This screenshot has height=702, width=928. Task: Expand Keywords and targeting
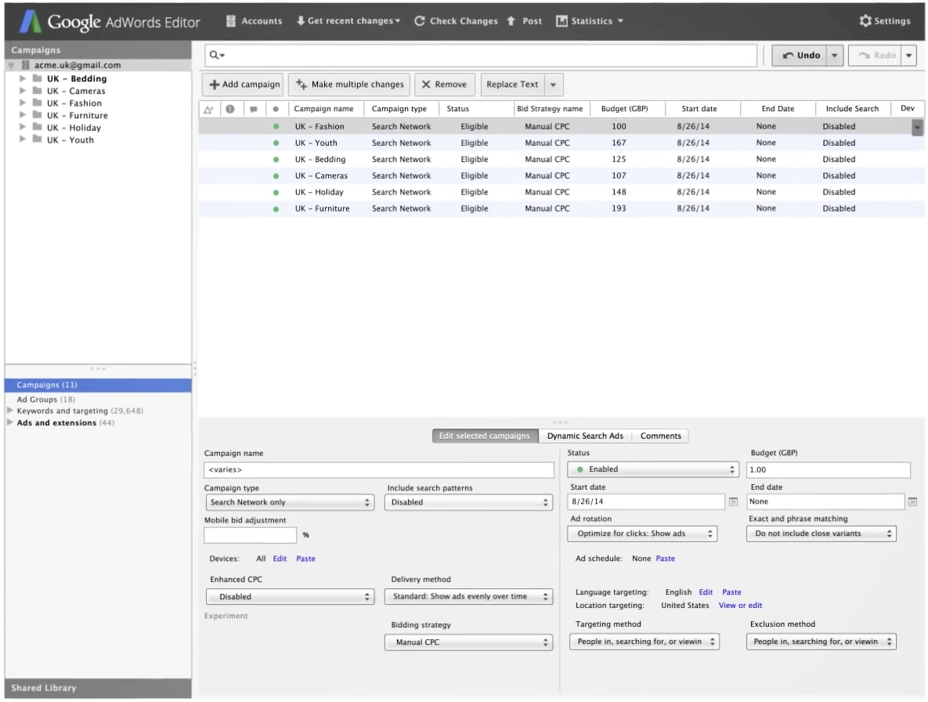coord(10,411)
